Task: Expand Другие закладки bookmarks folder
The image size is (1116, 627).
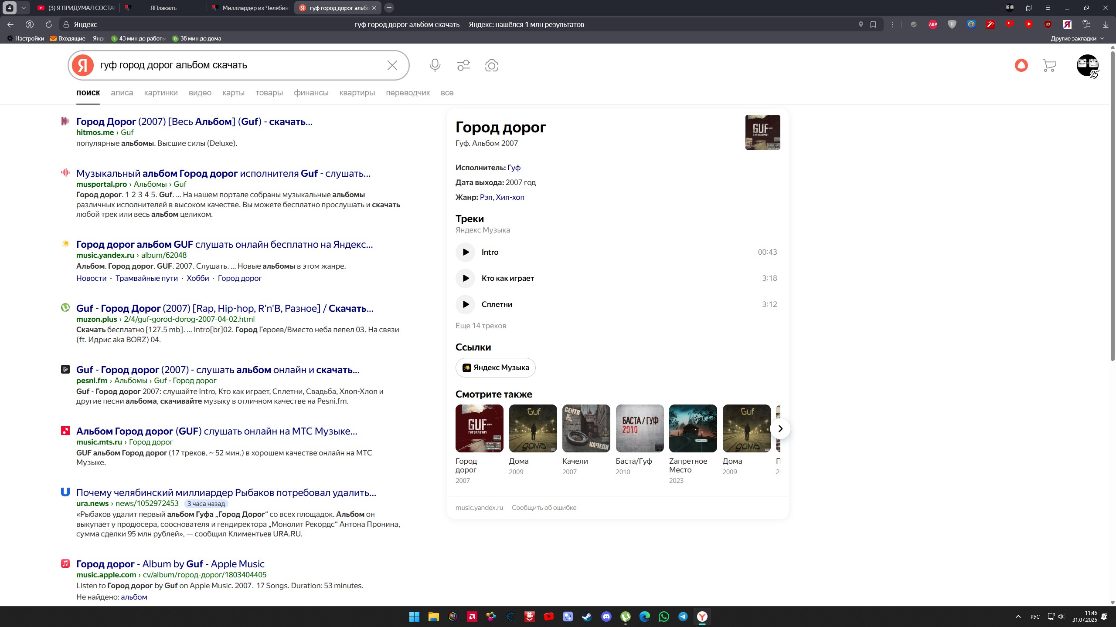Action: coord(1077,38)
